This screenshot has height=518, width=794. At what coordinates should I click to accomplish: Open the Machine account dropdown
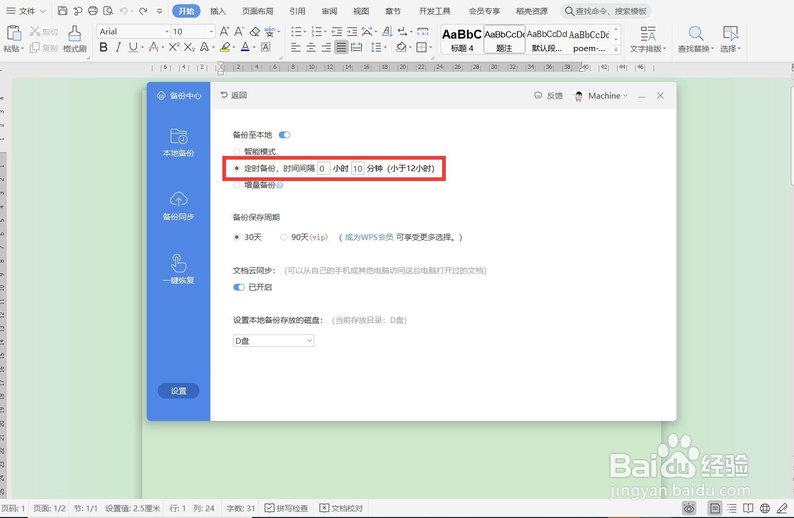pos(606,95)
